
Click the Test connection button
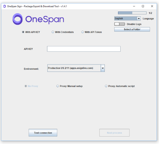tap(43, 133)
